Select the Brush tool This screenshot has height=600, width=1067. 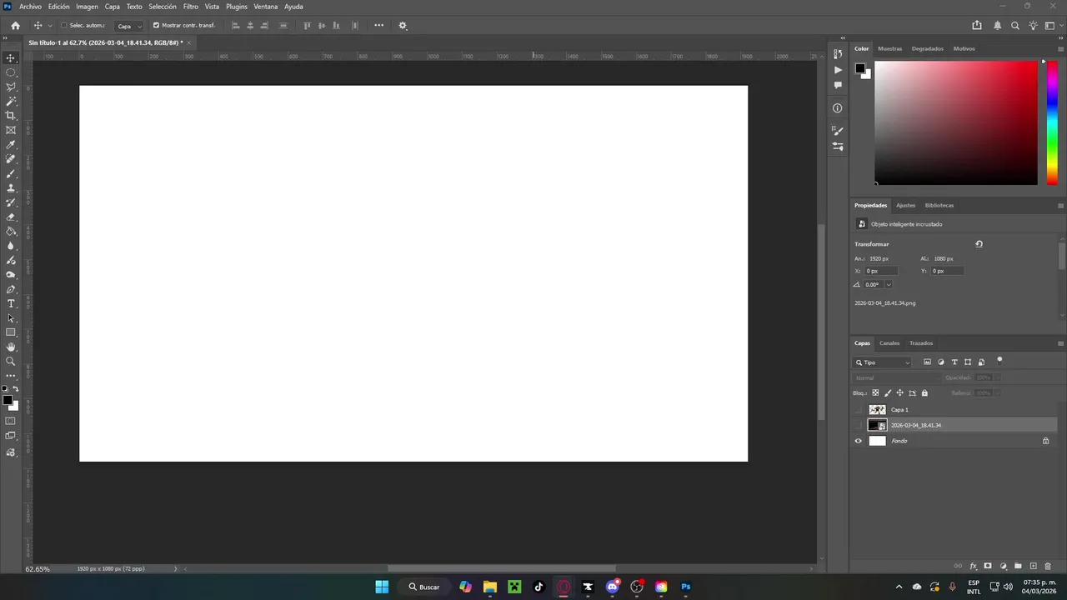[11, 173]
